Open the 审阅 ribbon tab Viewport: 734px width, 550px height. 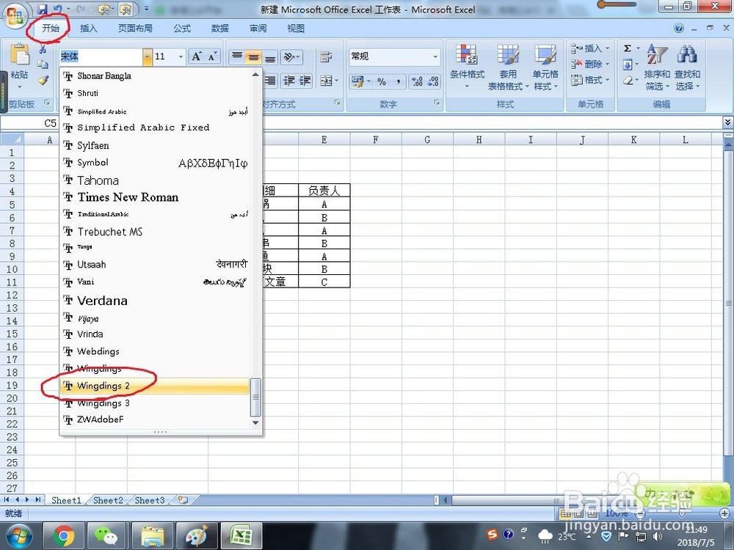tap(258, 29)
